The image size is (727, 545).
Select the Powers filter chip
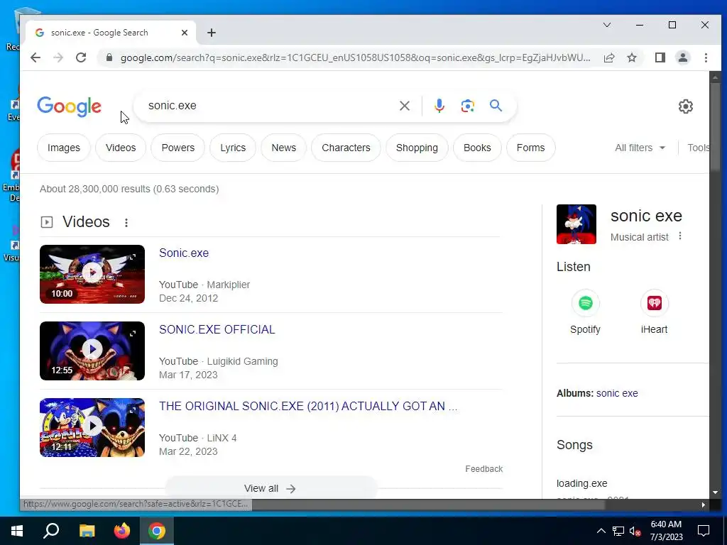pos(177,148)
